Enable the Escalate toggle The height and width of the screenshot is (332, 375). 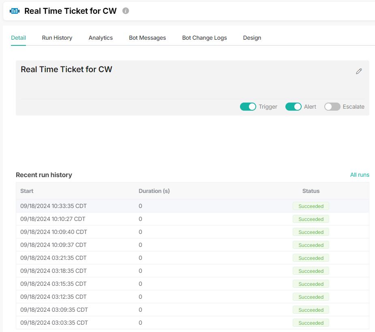pyautogui.click(x=332, y=107)
